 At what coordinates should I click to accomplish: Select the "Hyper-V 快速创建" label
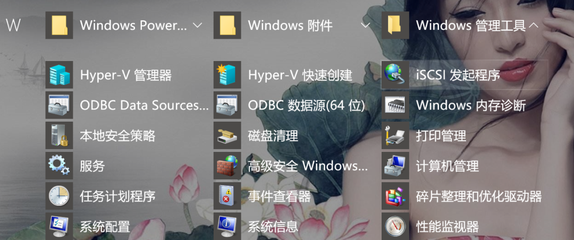tap(300, 75)
